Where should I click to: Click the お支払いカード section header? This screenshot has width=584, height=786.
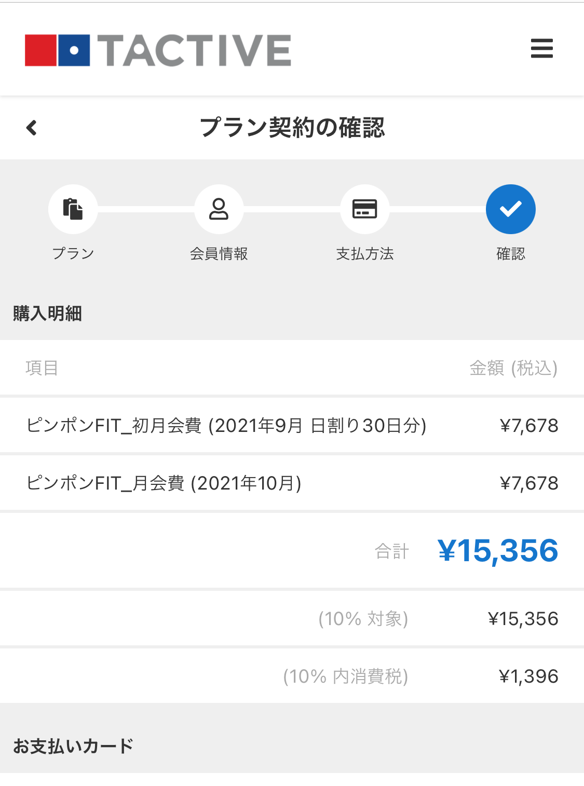point(73,746)
